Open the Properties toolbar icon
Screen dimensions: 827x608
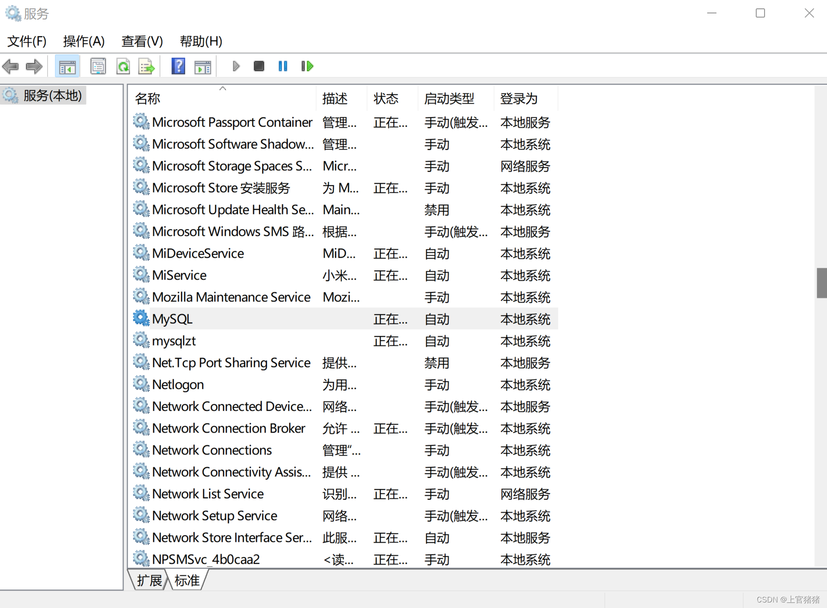coord(98,67)
